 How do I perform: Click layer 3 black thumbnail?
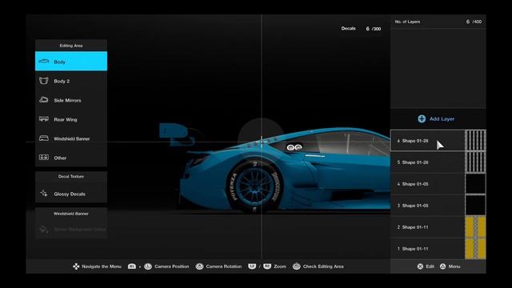tap(475, 206)
